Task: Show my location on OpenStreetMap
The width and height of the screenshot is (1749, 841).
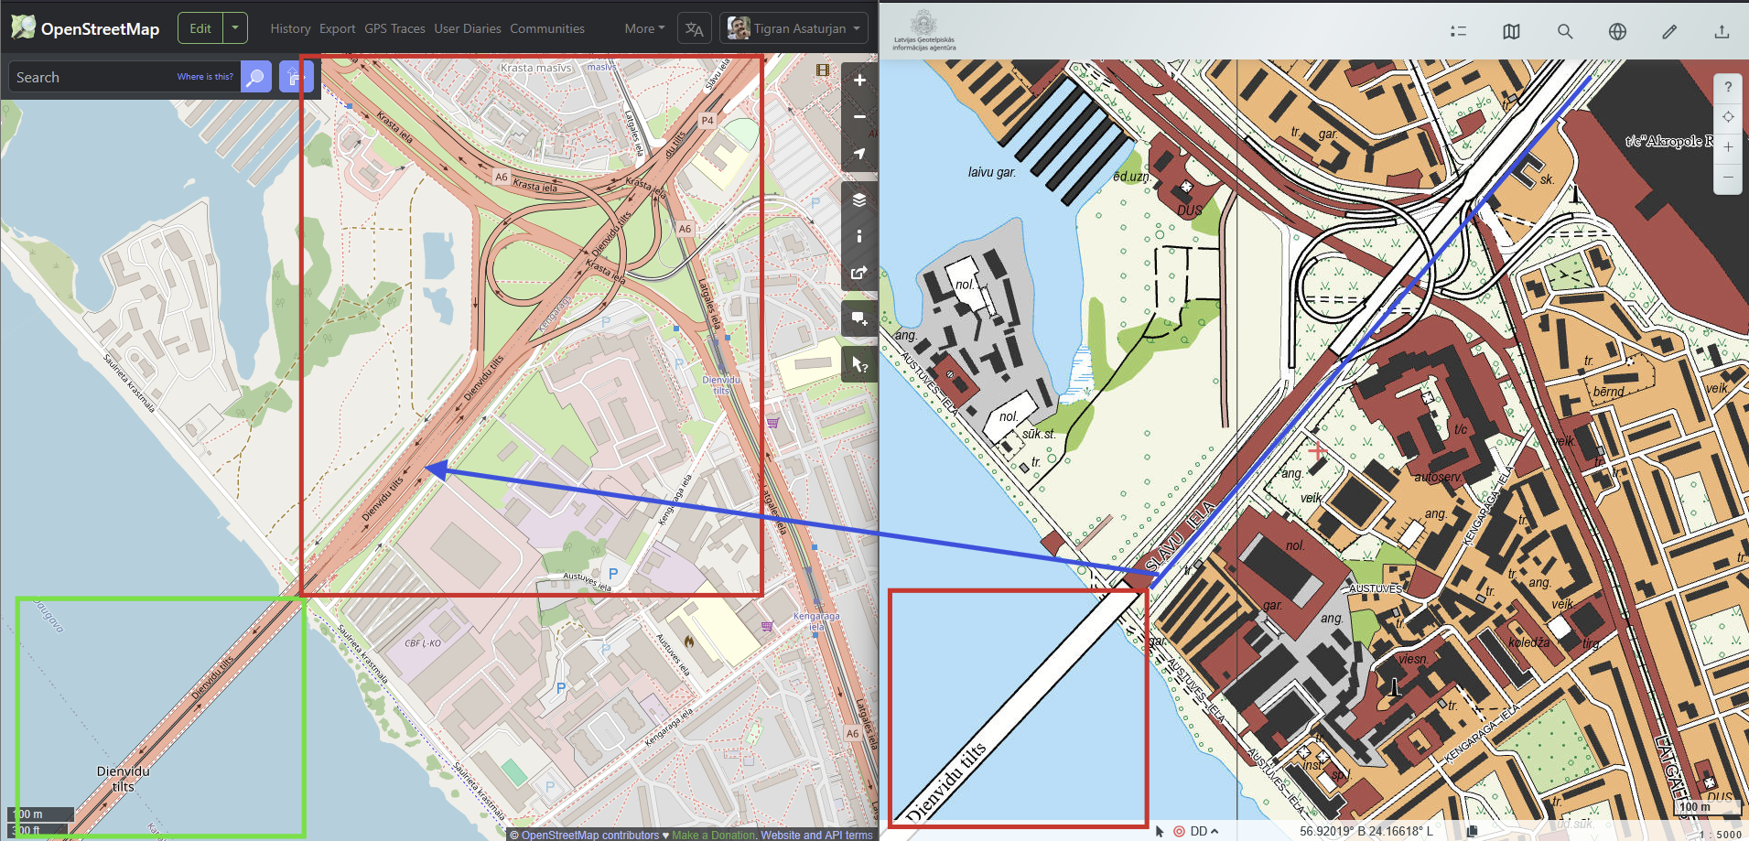Action: (x=858, y=154)
